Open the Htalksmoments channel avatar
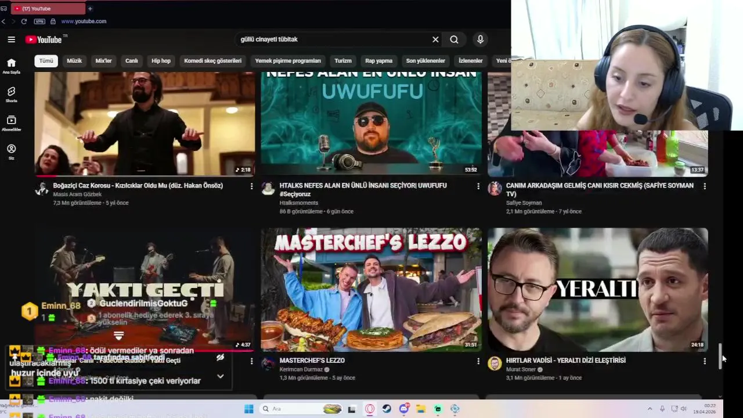The width and height of the screenshot is (743, 418). 268,189
